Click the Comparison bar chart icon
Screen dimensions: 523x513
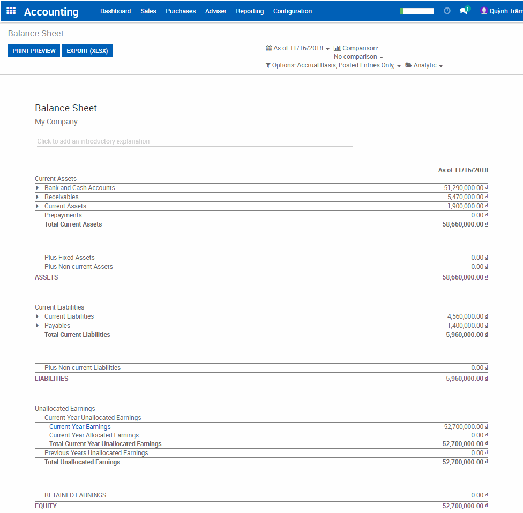click(x=337, y=48)
